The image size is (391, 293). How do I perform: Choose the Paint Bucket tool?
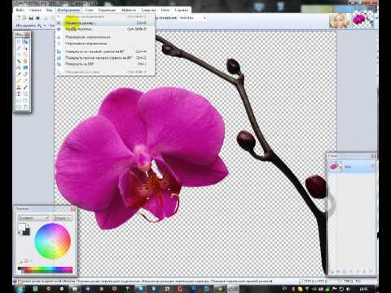tap(19, 68)
